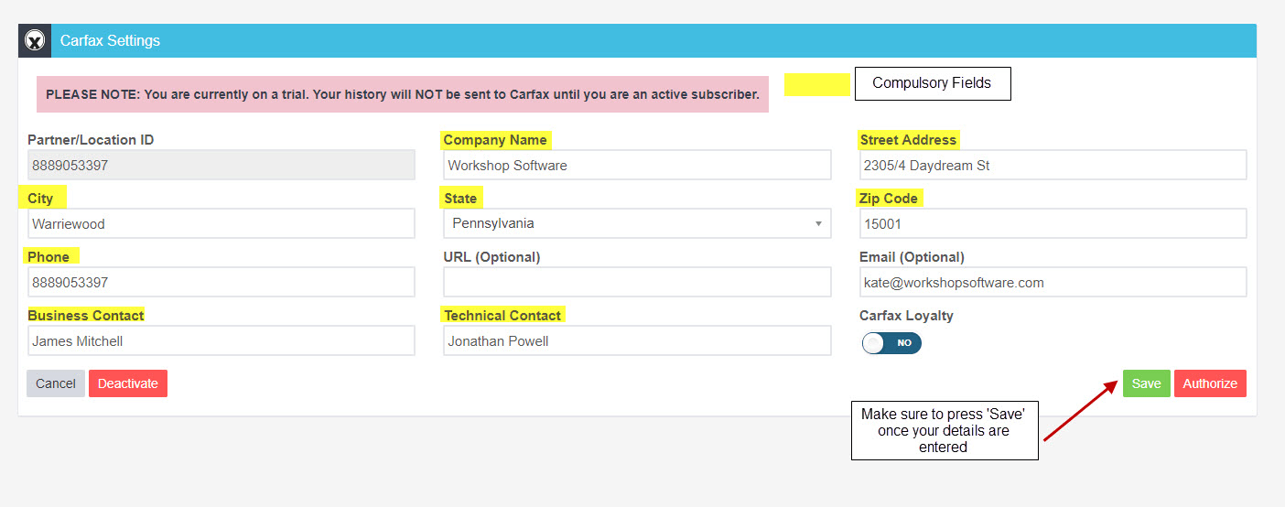Click the Business Contact label
This screenshot has width=1285, height=507.
pyautogui.click(x=86, y=316)
